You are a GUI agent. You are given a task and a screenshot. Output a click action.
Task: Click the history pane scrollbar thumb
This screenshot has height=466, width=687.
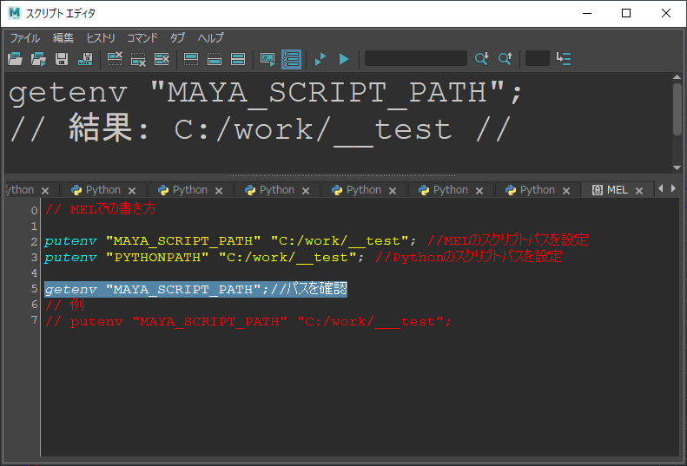click(x=677, y=108)
